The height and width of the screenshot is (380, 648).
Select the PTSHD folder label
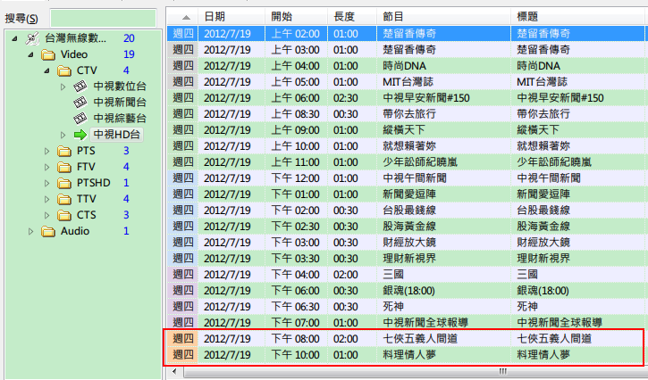coord(93,183)
